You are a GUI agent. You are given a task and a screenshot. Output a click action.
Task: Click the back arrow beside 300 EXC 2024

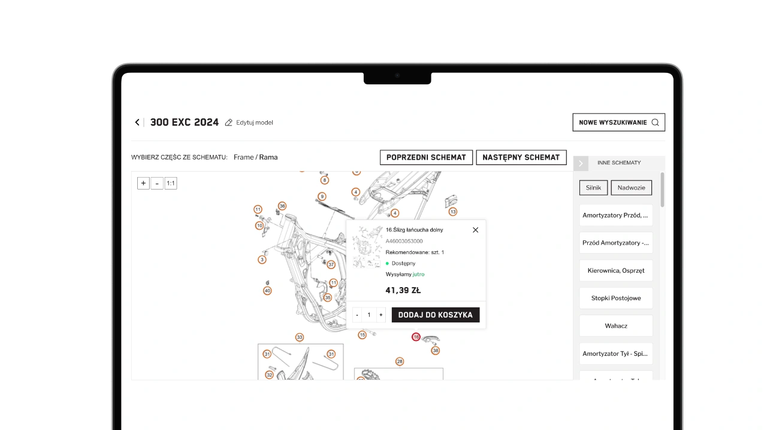point(137,123)
